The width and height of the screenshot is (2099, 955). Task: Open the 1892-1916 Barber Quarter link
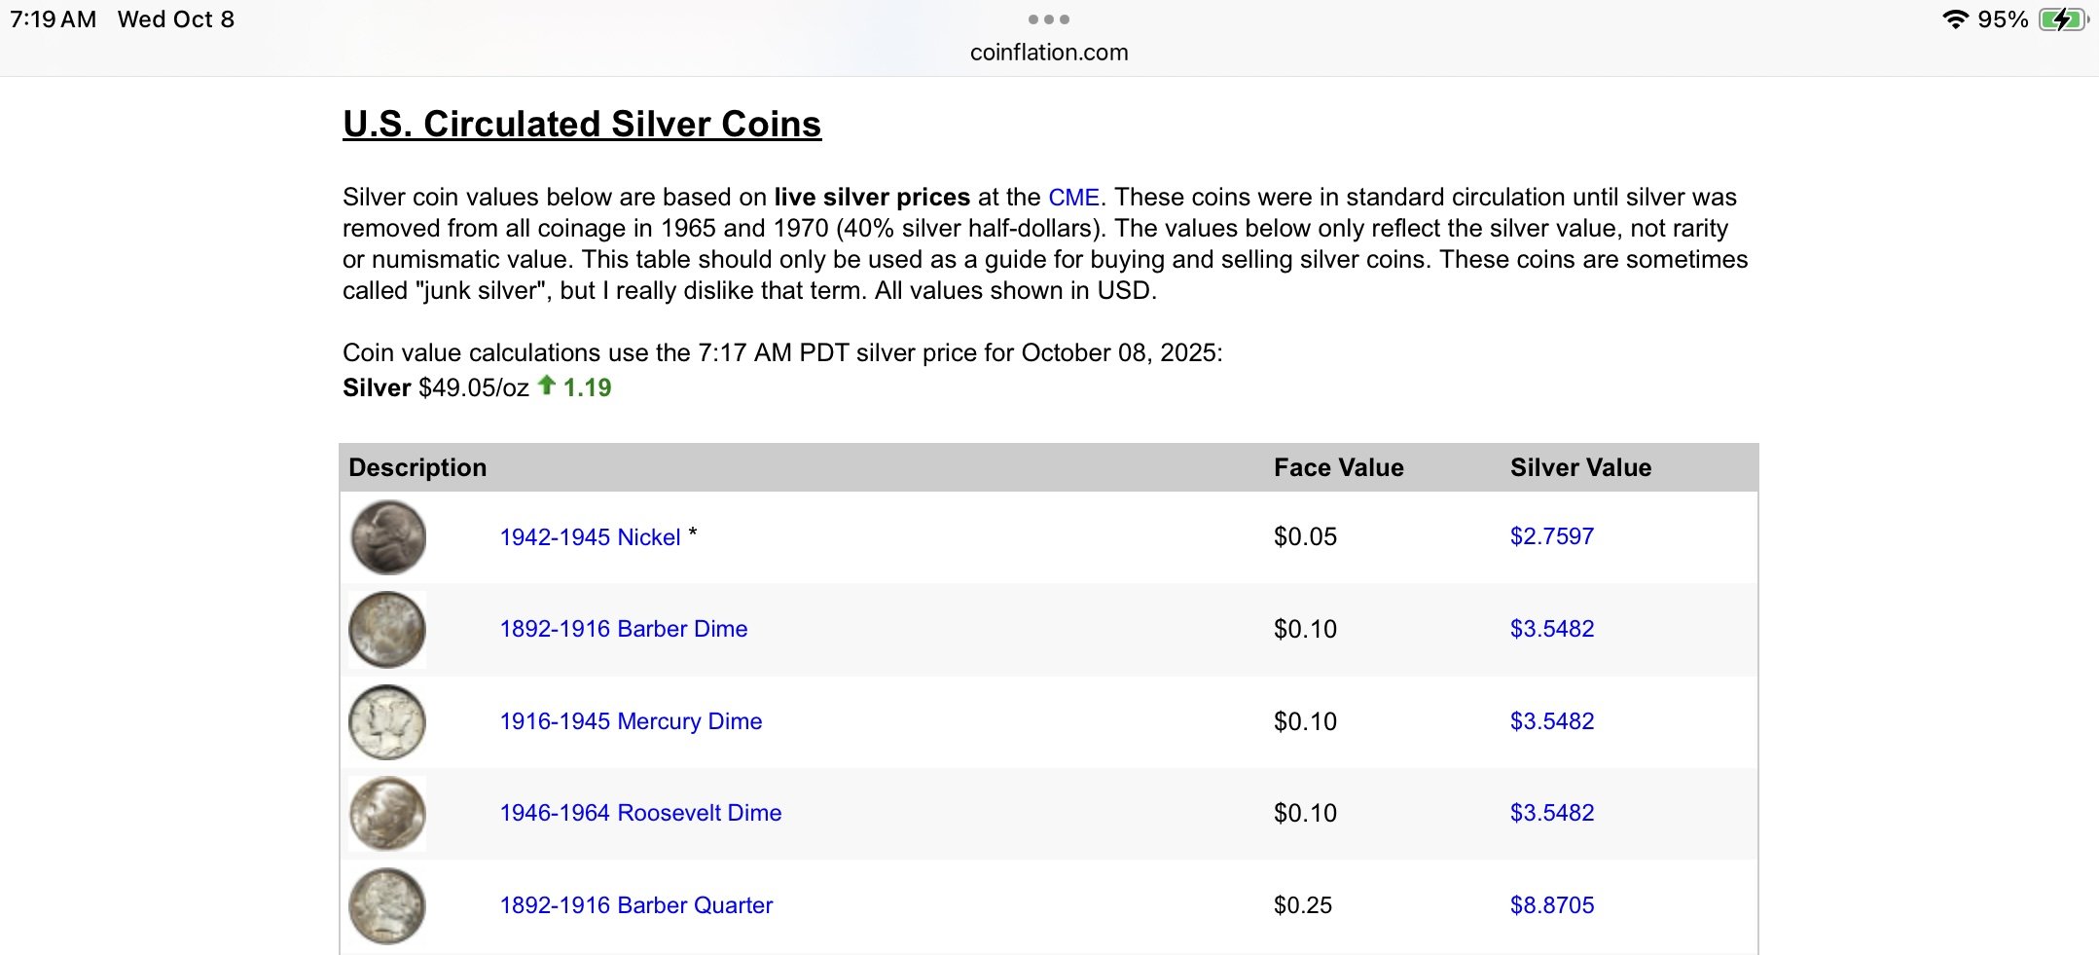pyautogui.click(x=636, y=905)
